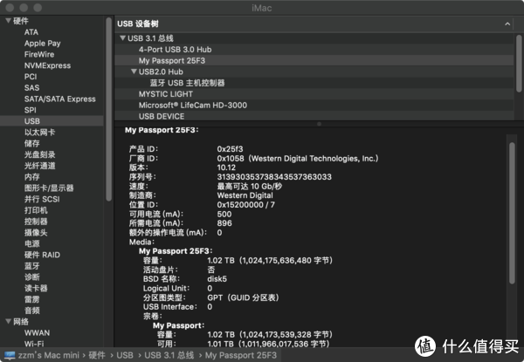Click BSD name value disk5
This screenshot has height=362, width=524.
point(217,278)
